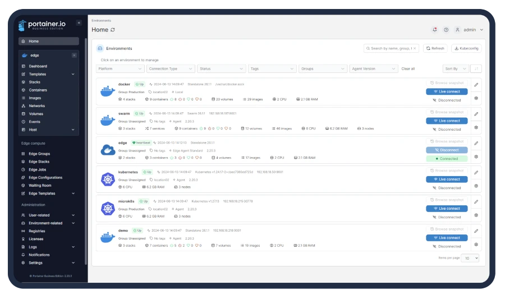Click Live connect for docker environment
This screenshot has width=505, height=299.
[447, 91]
